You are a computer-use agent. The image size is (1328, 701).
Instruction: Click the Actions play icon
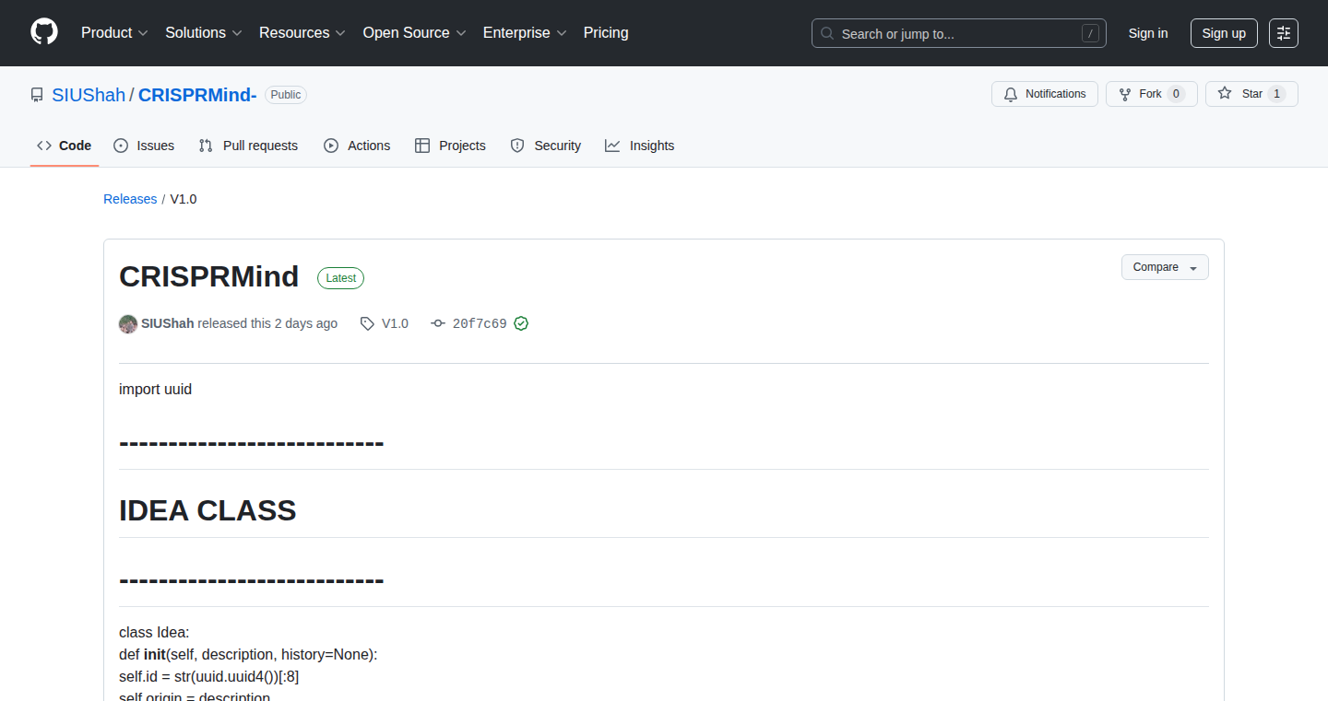pos(331,146)
